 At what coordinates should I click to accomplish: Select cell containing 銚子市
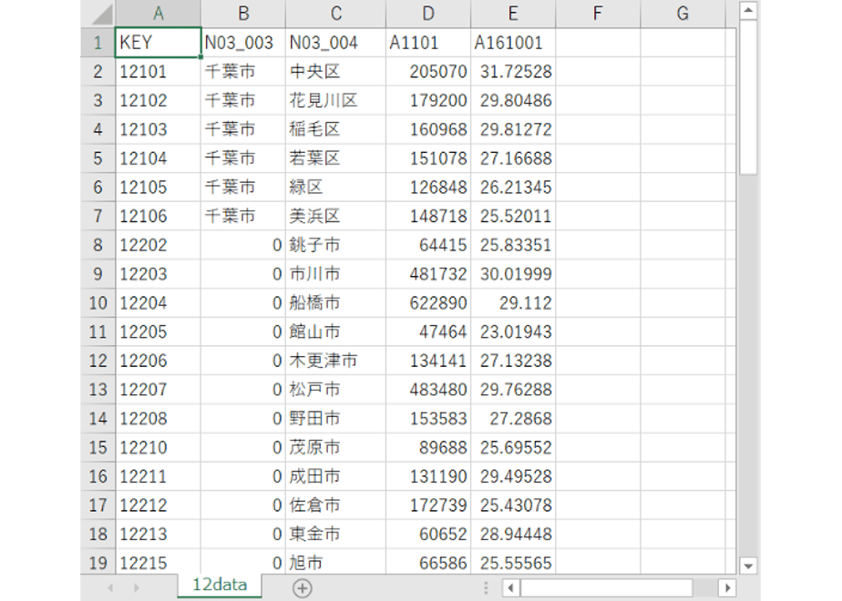(335, 245)
